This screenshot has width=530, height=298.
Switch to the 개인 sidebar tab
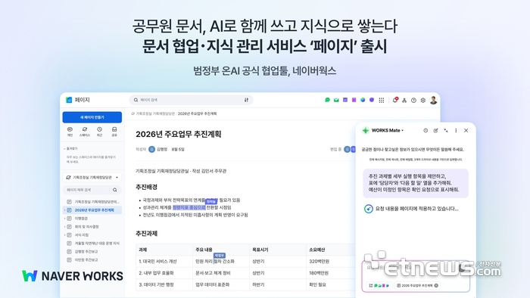[70, 132]
